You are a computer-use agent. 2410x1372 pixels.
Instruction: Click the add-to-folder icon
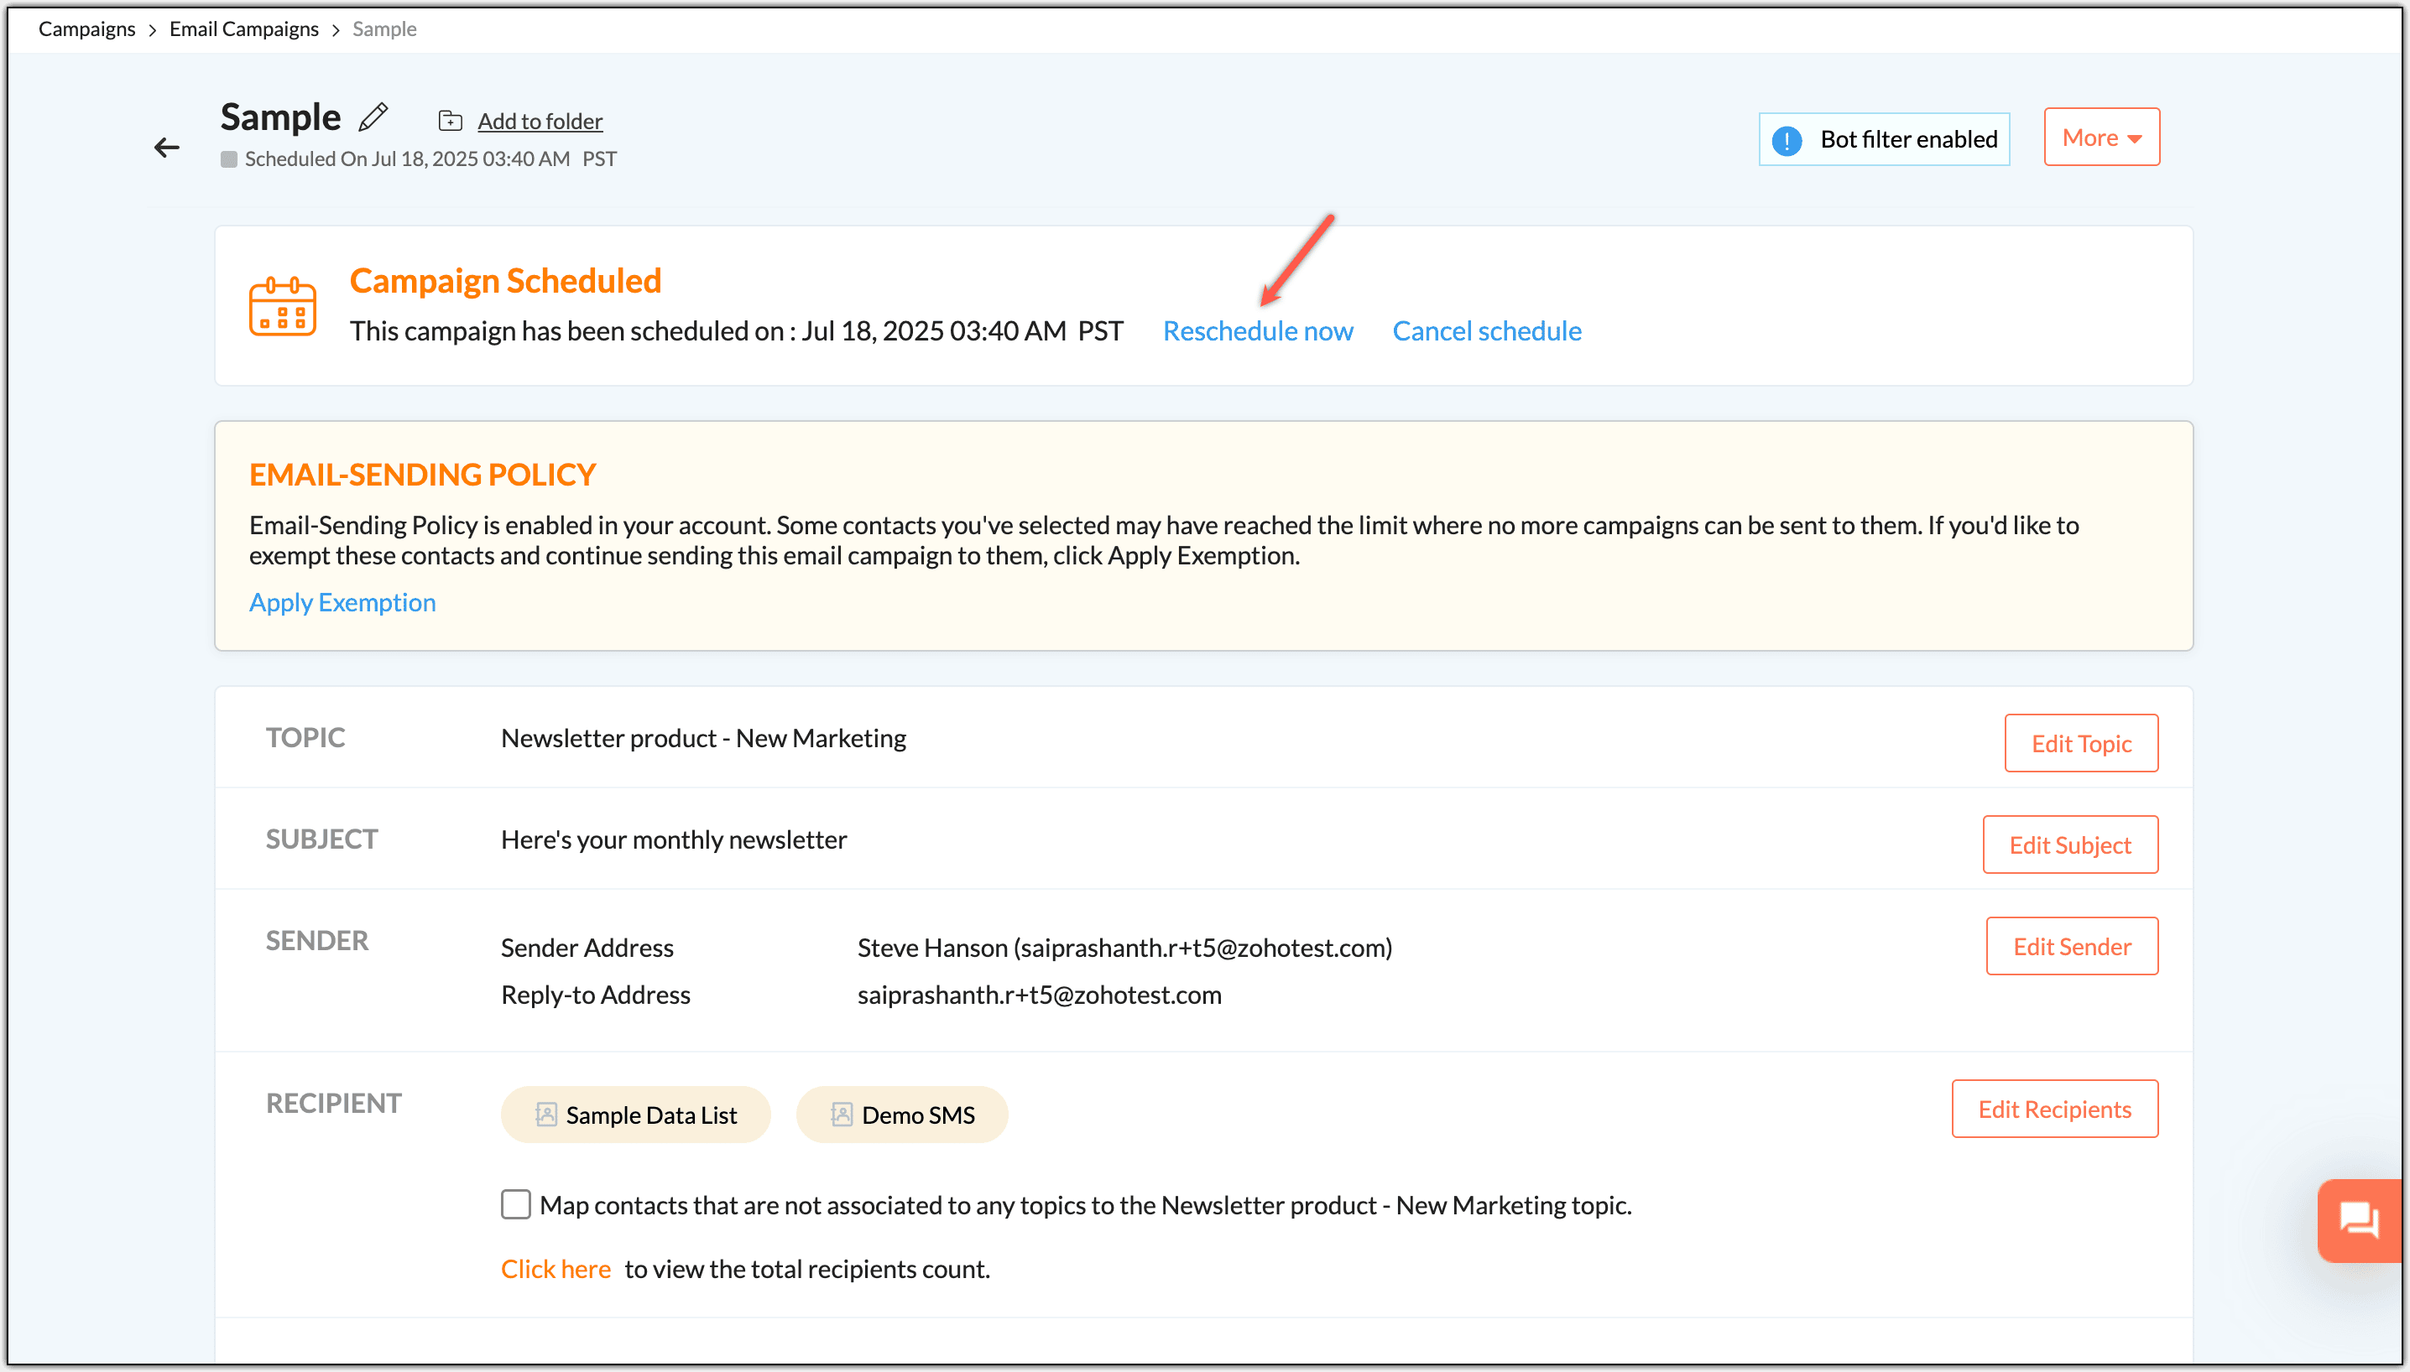click(450, 121)
